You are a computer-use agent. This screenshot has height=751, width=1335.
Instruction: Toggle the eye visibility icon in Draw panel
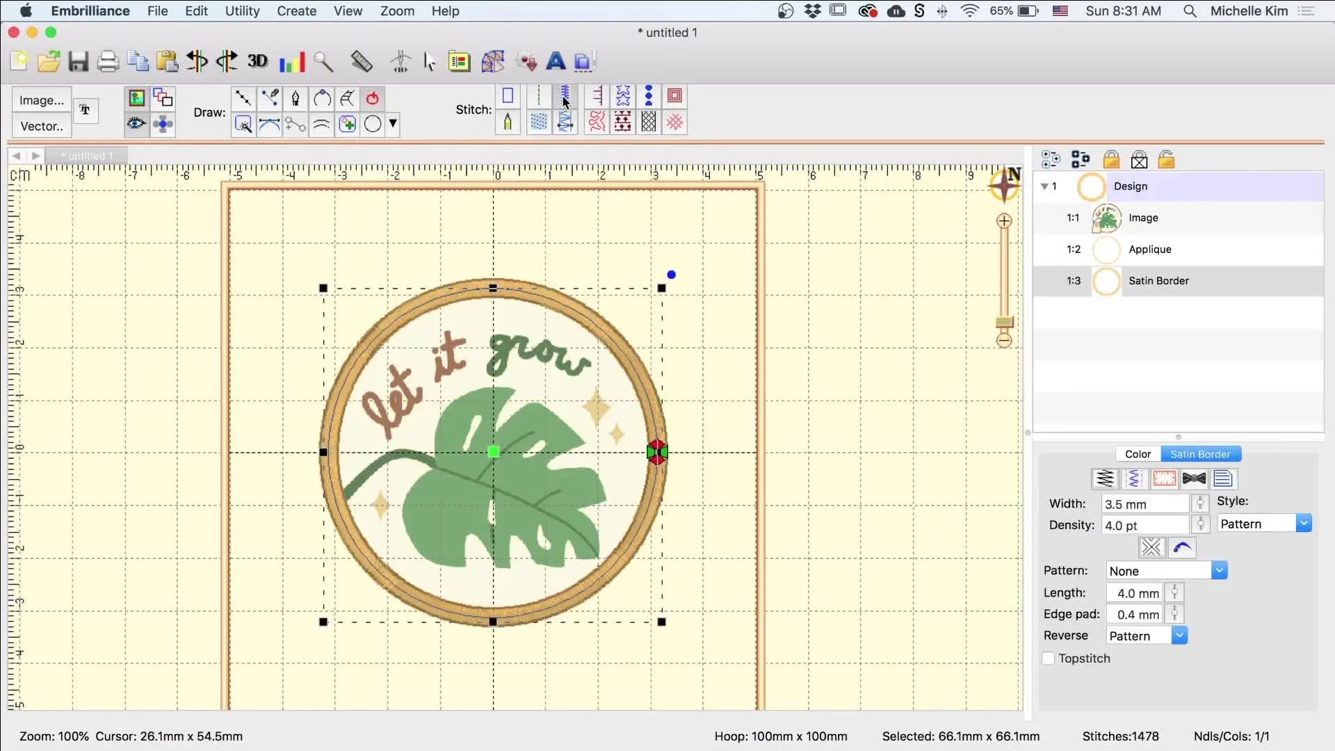[x=136, y=124]
